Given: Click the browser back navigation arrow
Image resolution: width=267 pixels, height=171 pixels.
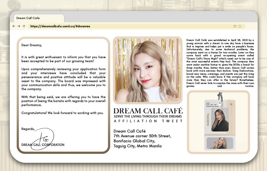Looking at the screenshot, I should point(14,26).
